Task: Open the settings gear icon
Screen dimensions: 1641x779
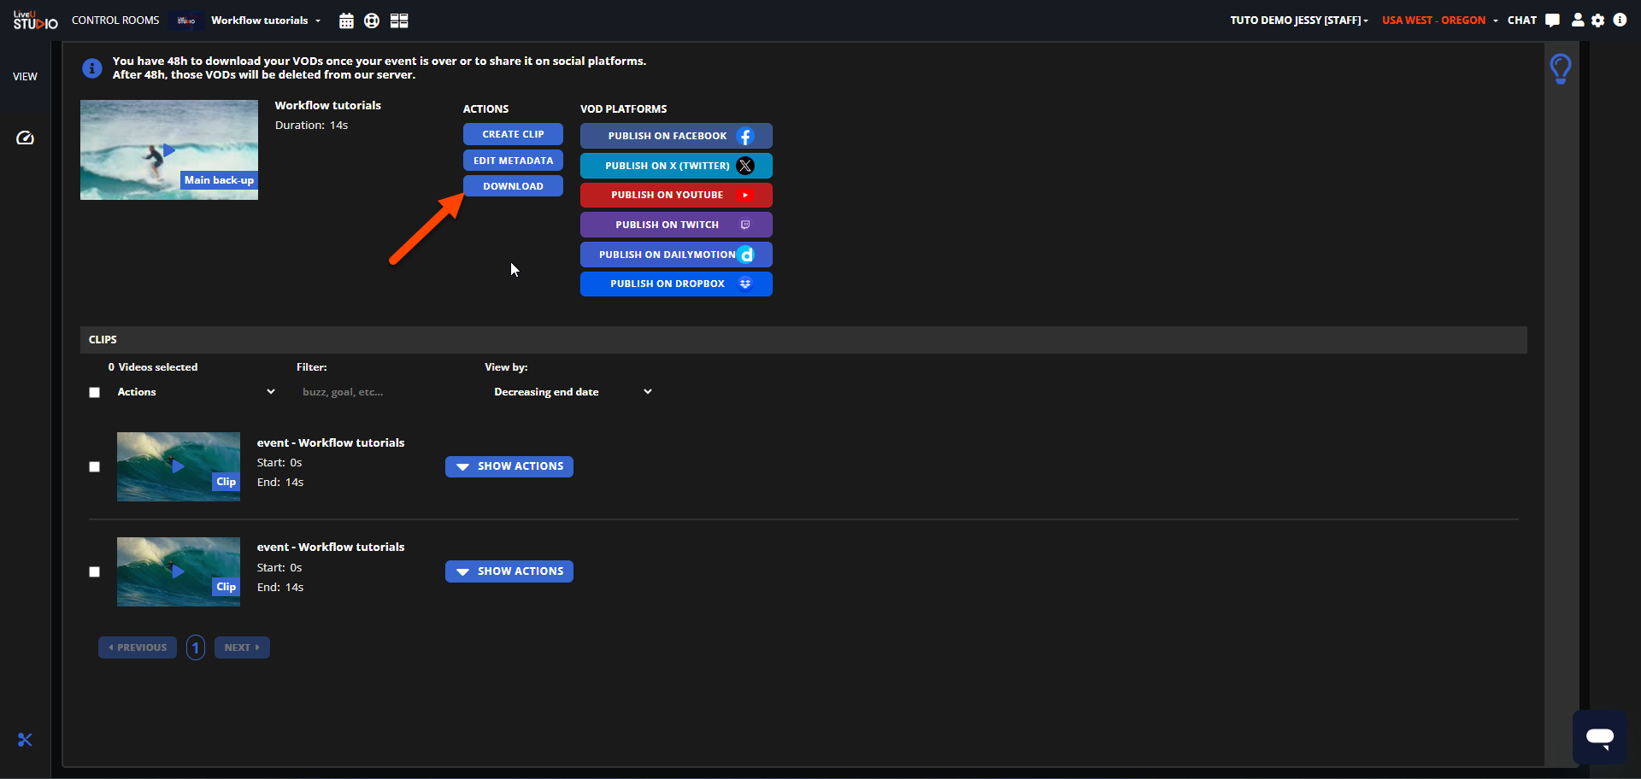Action: click(x=1598, y=20)
